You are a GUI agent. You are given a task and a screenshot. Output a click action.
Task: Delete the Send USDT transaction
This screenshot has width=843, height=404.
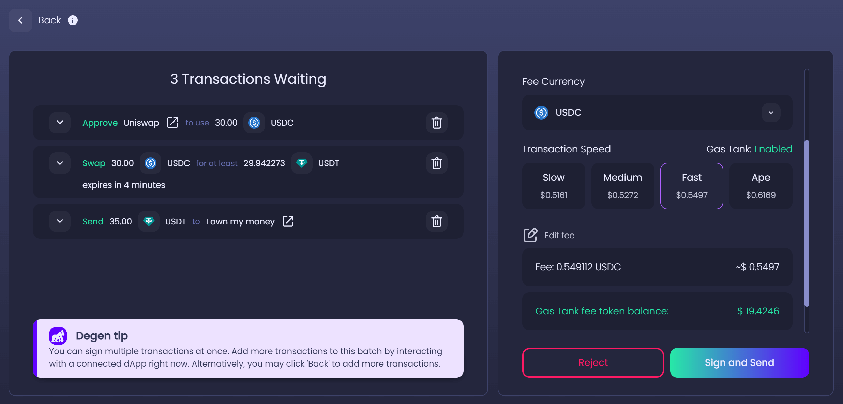(x=437, y=221)
